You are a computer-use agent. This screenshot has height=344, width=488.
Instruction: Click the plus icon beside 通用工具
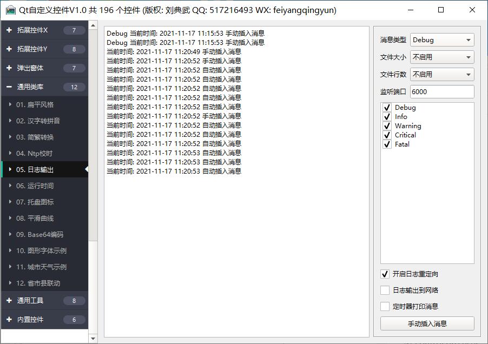9,301
